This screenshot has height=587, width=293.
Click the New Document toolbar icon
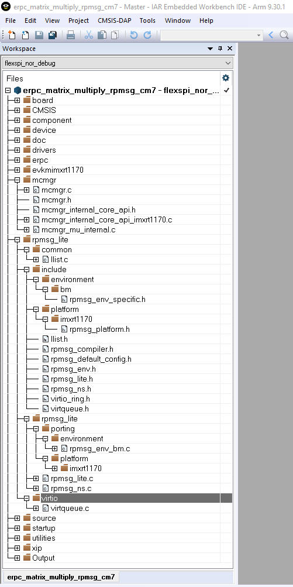tap(12, 35)
